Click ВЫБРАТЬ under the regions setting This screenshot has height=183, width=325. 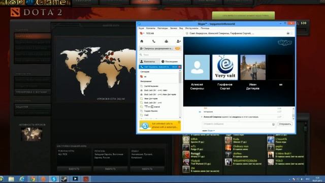tap(110, 169)
